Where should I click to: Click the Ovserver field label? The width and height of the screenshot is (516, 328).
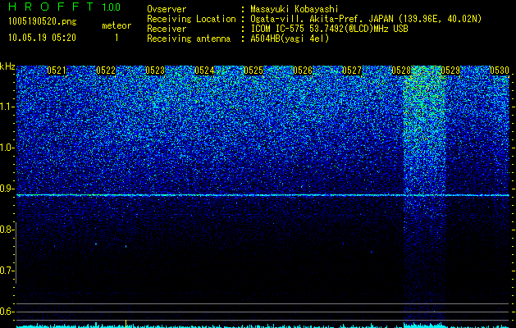point(167,9)
